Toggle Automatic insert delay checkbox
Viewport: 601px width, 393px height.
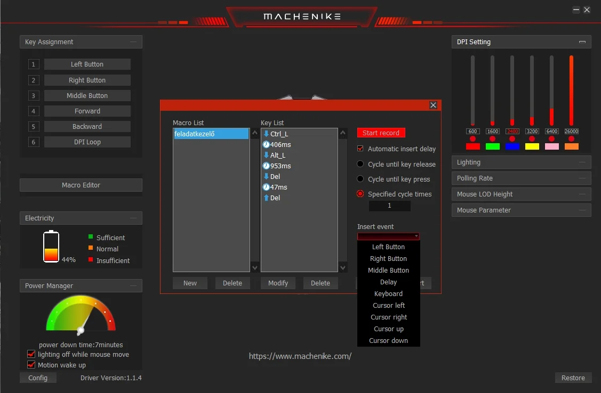[x=360, y=149]
